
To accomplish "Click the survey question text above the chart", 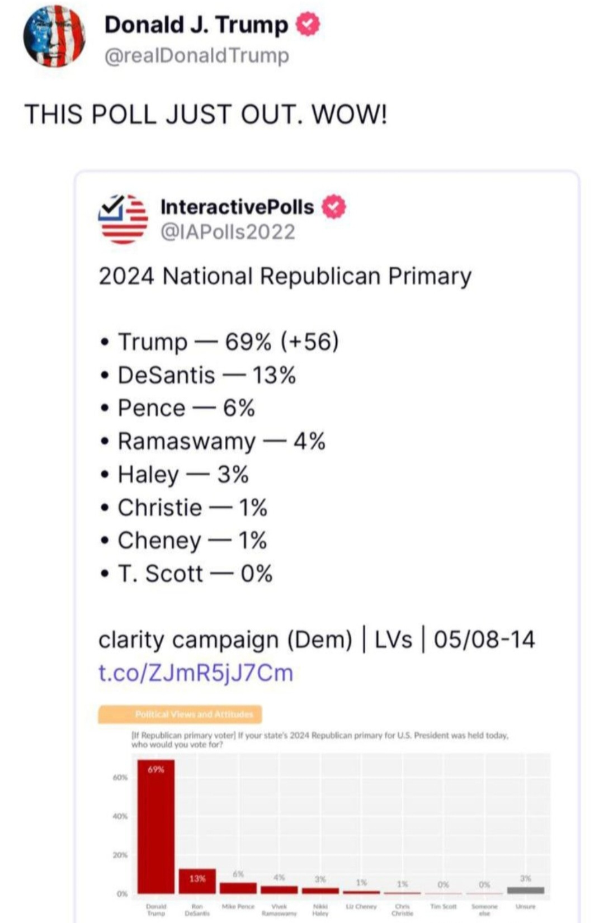I will (319, 740).
